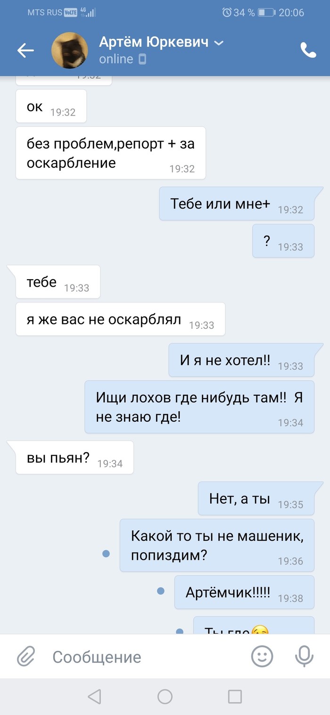This screenshot has height=715, width=330.
Task: Select the message 'Тебе или мне+'
Action: point(237,203)
